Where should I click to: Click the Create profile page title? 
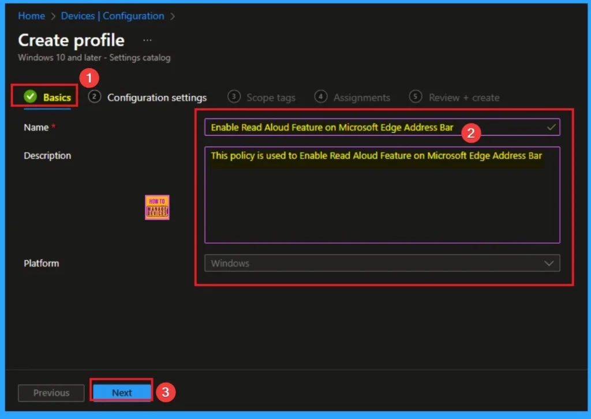tap(71, 40)
